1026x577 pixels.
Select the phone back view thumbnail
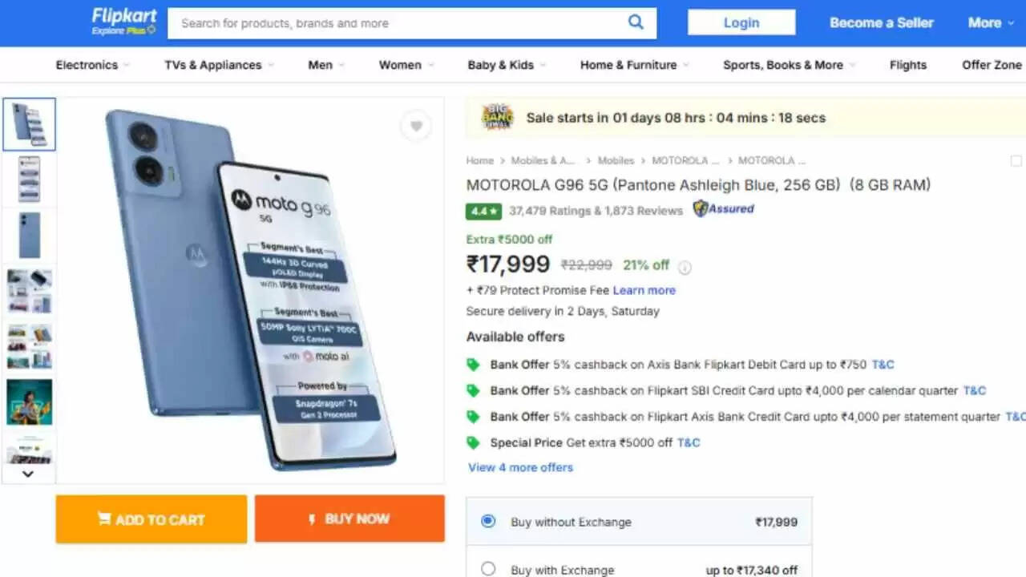(x=29, y=236)
